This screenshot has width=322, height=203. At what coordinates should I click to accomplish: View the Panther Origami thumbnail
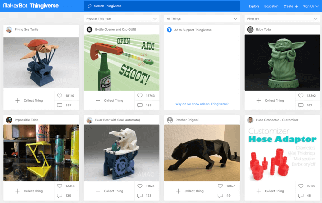202,153
